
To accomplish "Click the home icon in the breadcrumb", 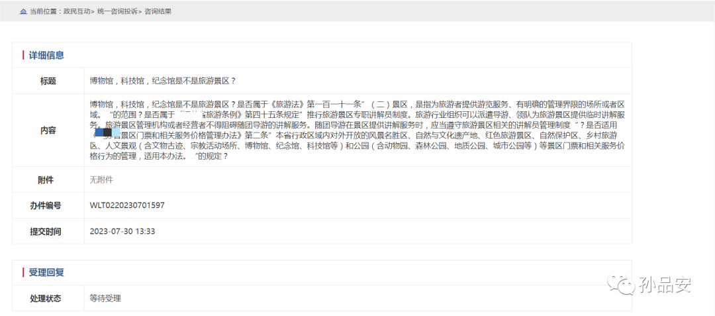I will (x=24, y=11).
